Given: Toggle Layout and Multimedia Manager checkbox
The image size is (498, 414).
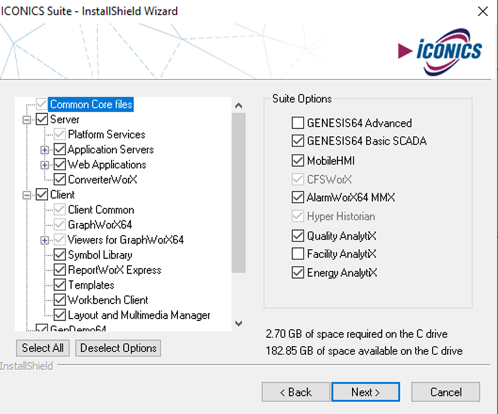Looking at the screenshot, I should point(60,315).
